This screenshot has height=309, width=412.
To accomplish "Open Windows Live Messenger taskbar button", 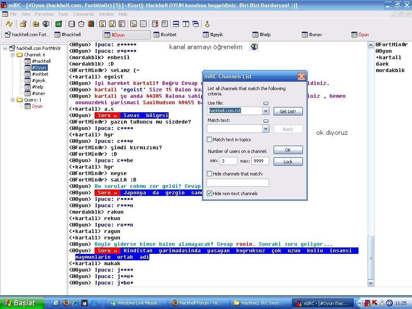I will (x=138, y=303).
